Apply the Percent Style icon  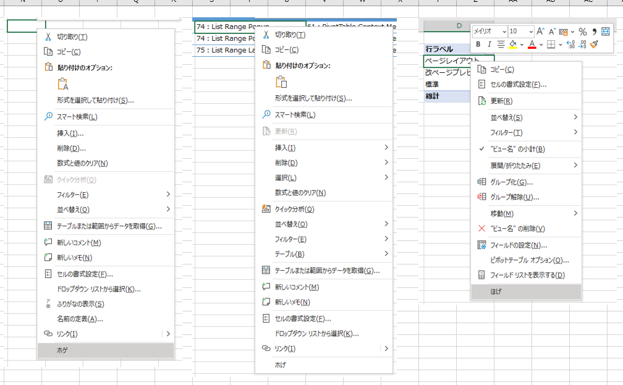583,32
